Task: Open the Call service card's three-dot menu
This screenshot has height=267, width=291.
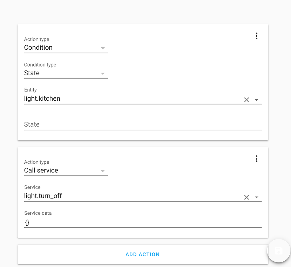Action: [256, 159]
